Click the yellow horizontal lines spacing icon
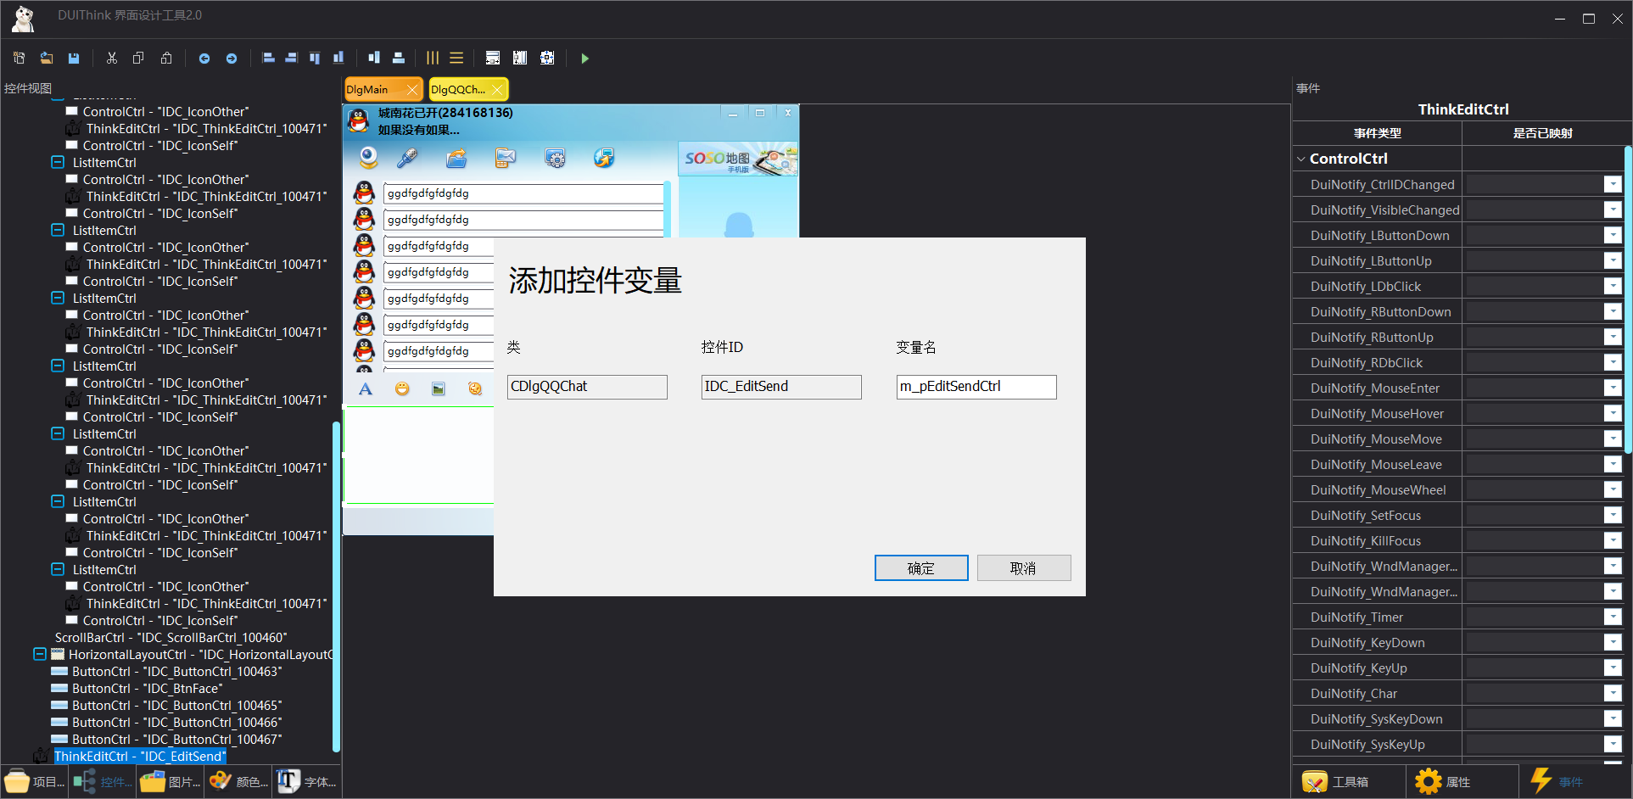 click(x=456, y=59)
